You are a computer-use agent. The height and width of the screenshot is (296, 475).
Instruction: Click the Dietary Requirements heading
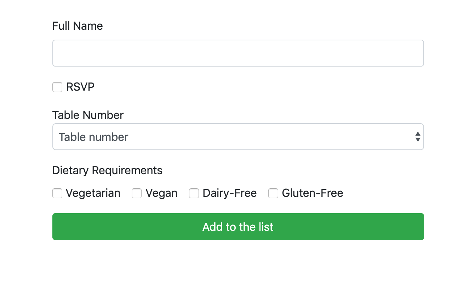[107, 170]
